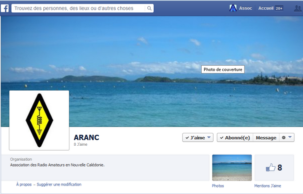Open the ARANC profile picture logo
The width and height of the screenshot is (303, 194).
(39, 120)
